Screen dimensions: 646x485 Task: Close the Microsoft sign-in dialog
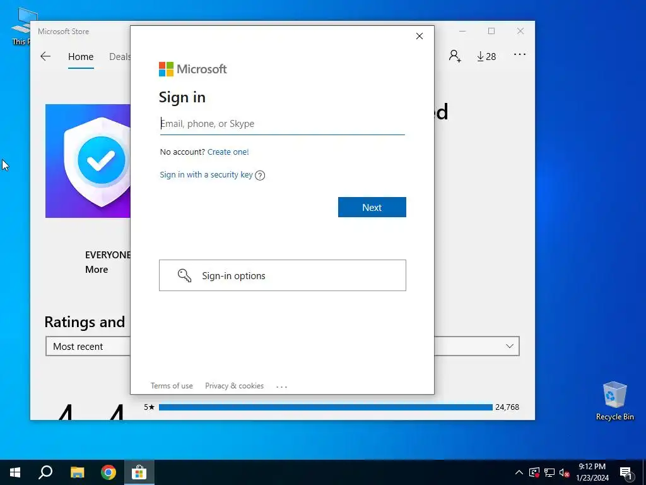(420, 36)
